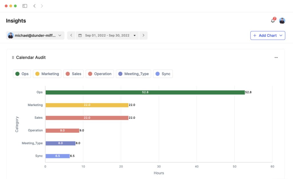Image resolution: width=293 pixels, height=179 pixels.
Task: Select the Calendar Audit chart title
Action: 31,57
